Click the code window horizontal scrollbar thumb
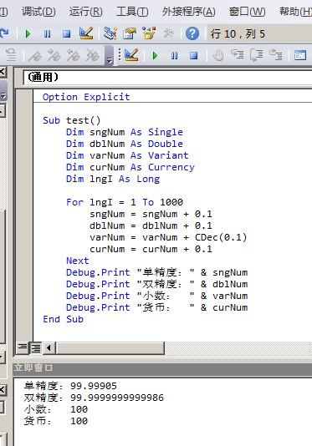This screenshot has width=312, height=446. click(110, 347)
